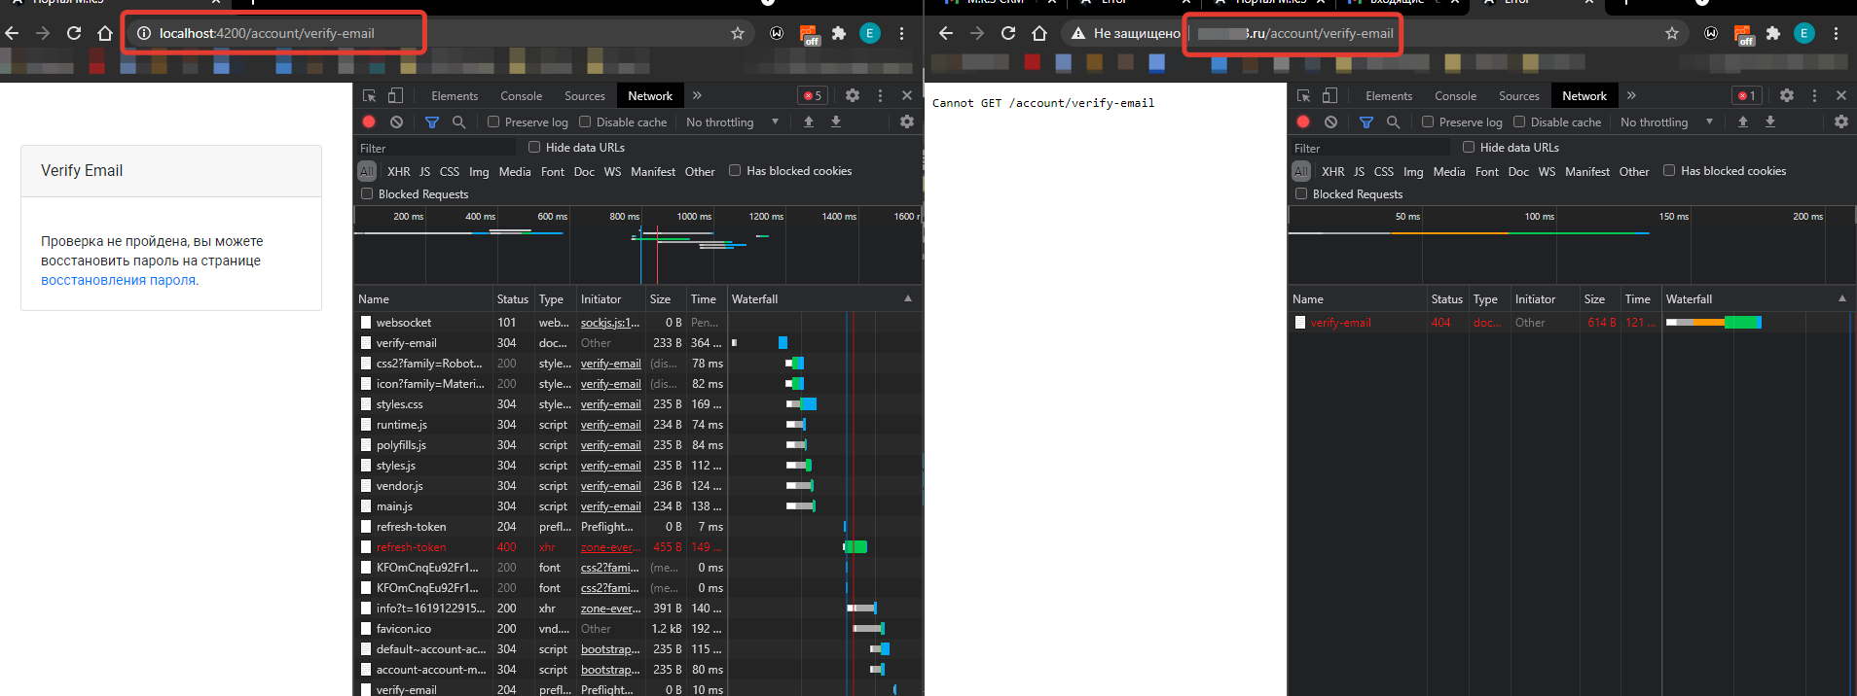Open network search in left DevTools
This screenshot has width=1857, height=696.
click(x=459, y=122)
